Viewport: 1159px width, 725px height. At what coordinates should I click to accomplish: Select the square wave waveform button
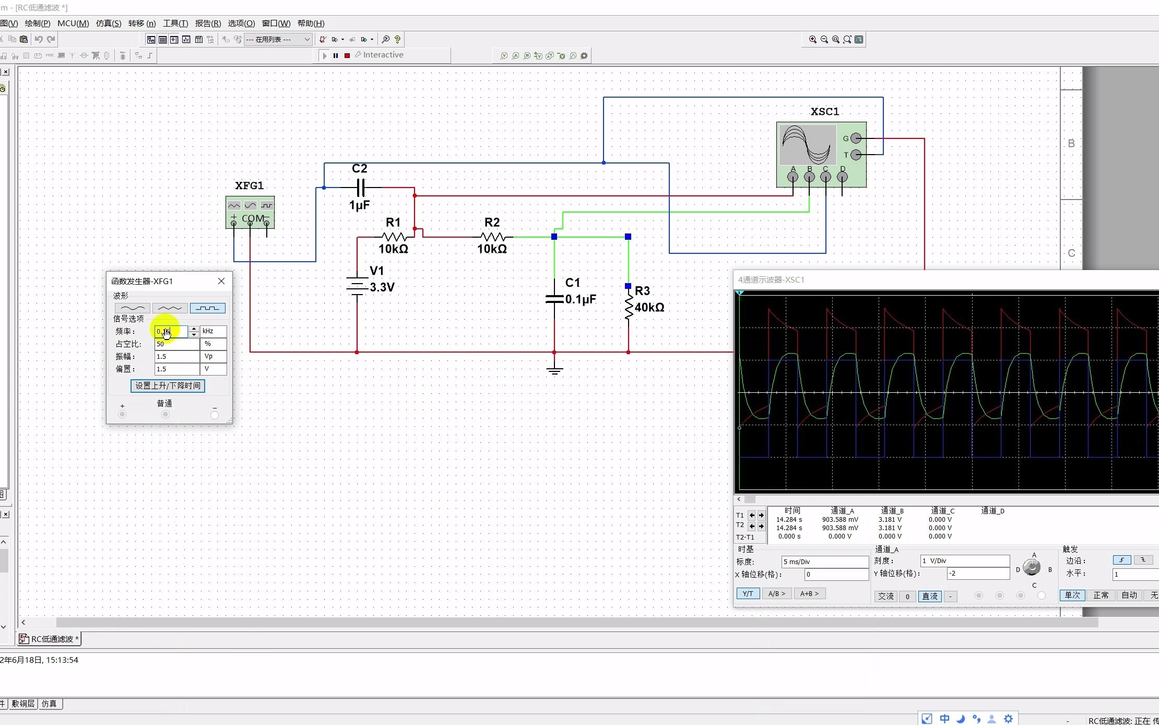click(208, 308)
